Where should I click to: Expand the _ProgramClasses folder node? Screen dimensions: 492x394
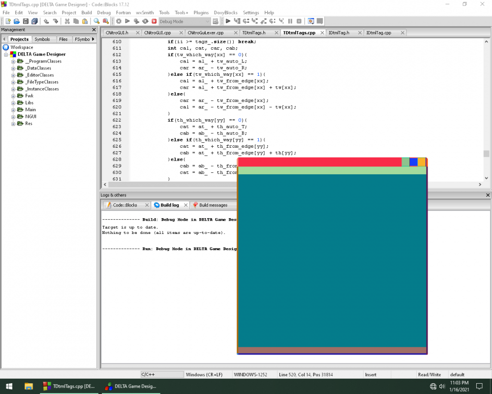click(14, 62)
